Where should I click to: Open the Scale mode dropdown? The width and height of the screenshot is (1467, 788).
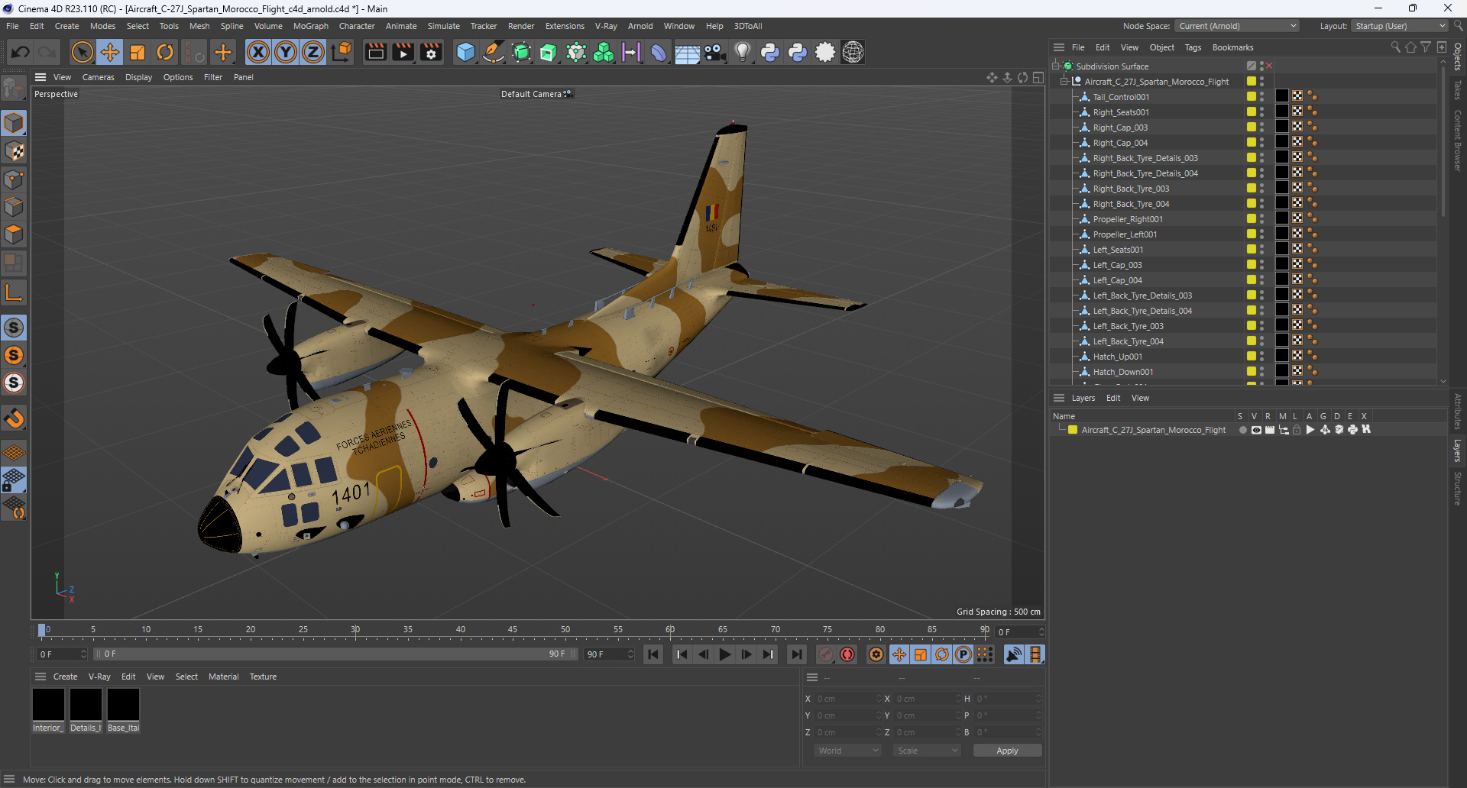point(927,751)
